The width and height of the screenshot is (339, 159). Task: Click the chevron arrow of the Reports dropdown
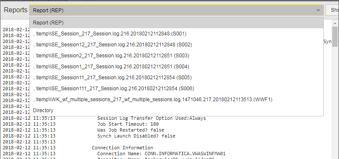point(318,10)
